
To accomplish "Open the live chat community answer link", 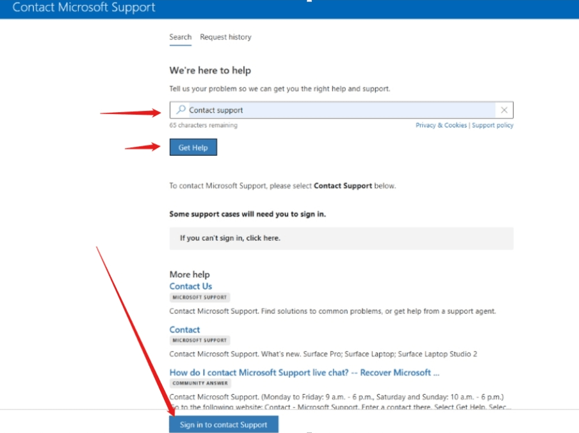I will click(x=304, y=372).
